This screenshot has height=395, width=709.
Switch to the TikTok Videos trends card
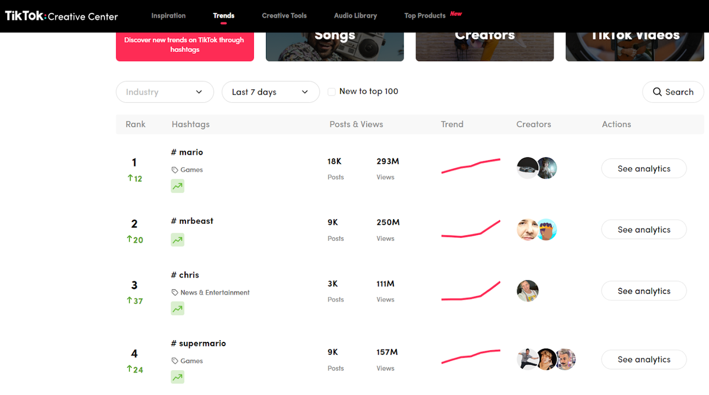click(635, 47)
